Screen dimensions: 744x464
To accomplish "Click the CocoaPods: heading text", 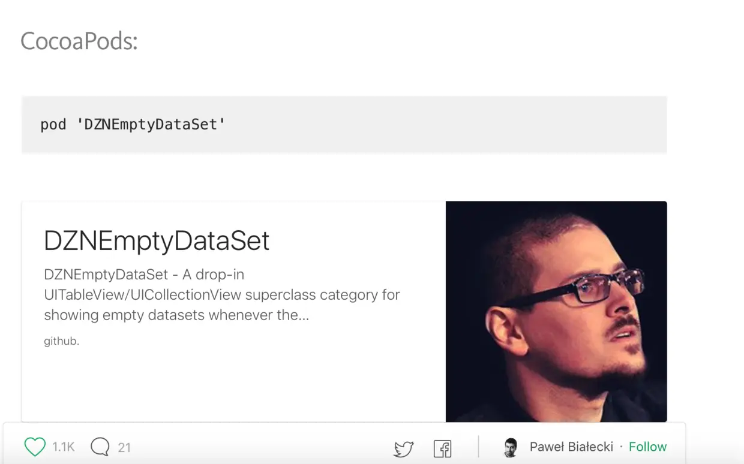I will click(79, 41).
